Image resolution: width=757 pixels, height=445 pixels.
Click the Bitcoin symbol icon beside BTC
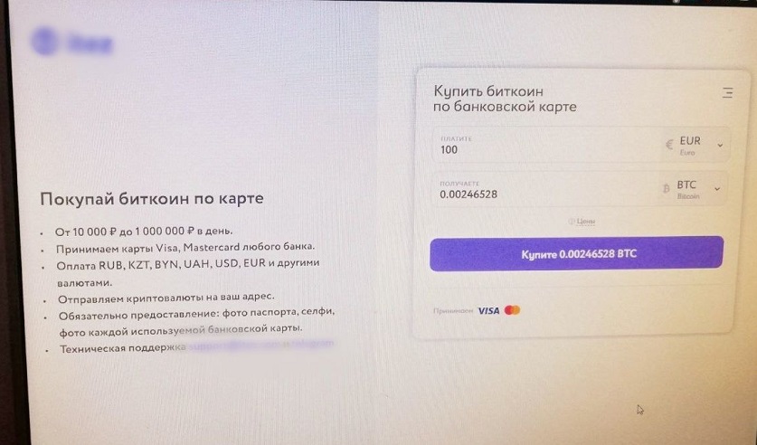(x=667, y=189)
